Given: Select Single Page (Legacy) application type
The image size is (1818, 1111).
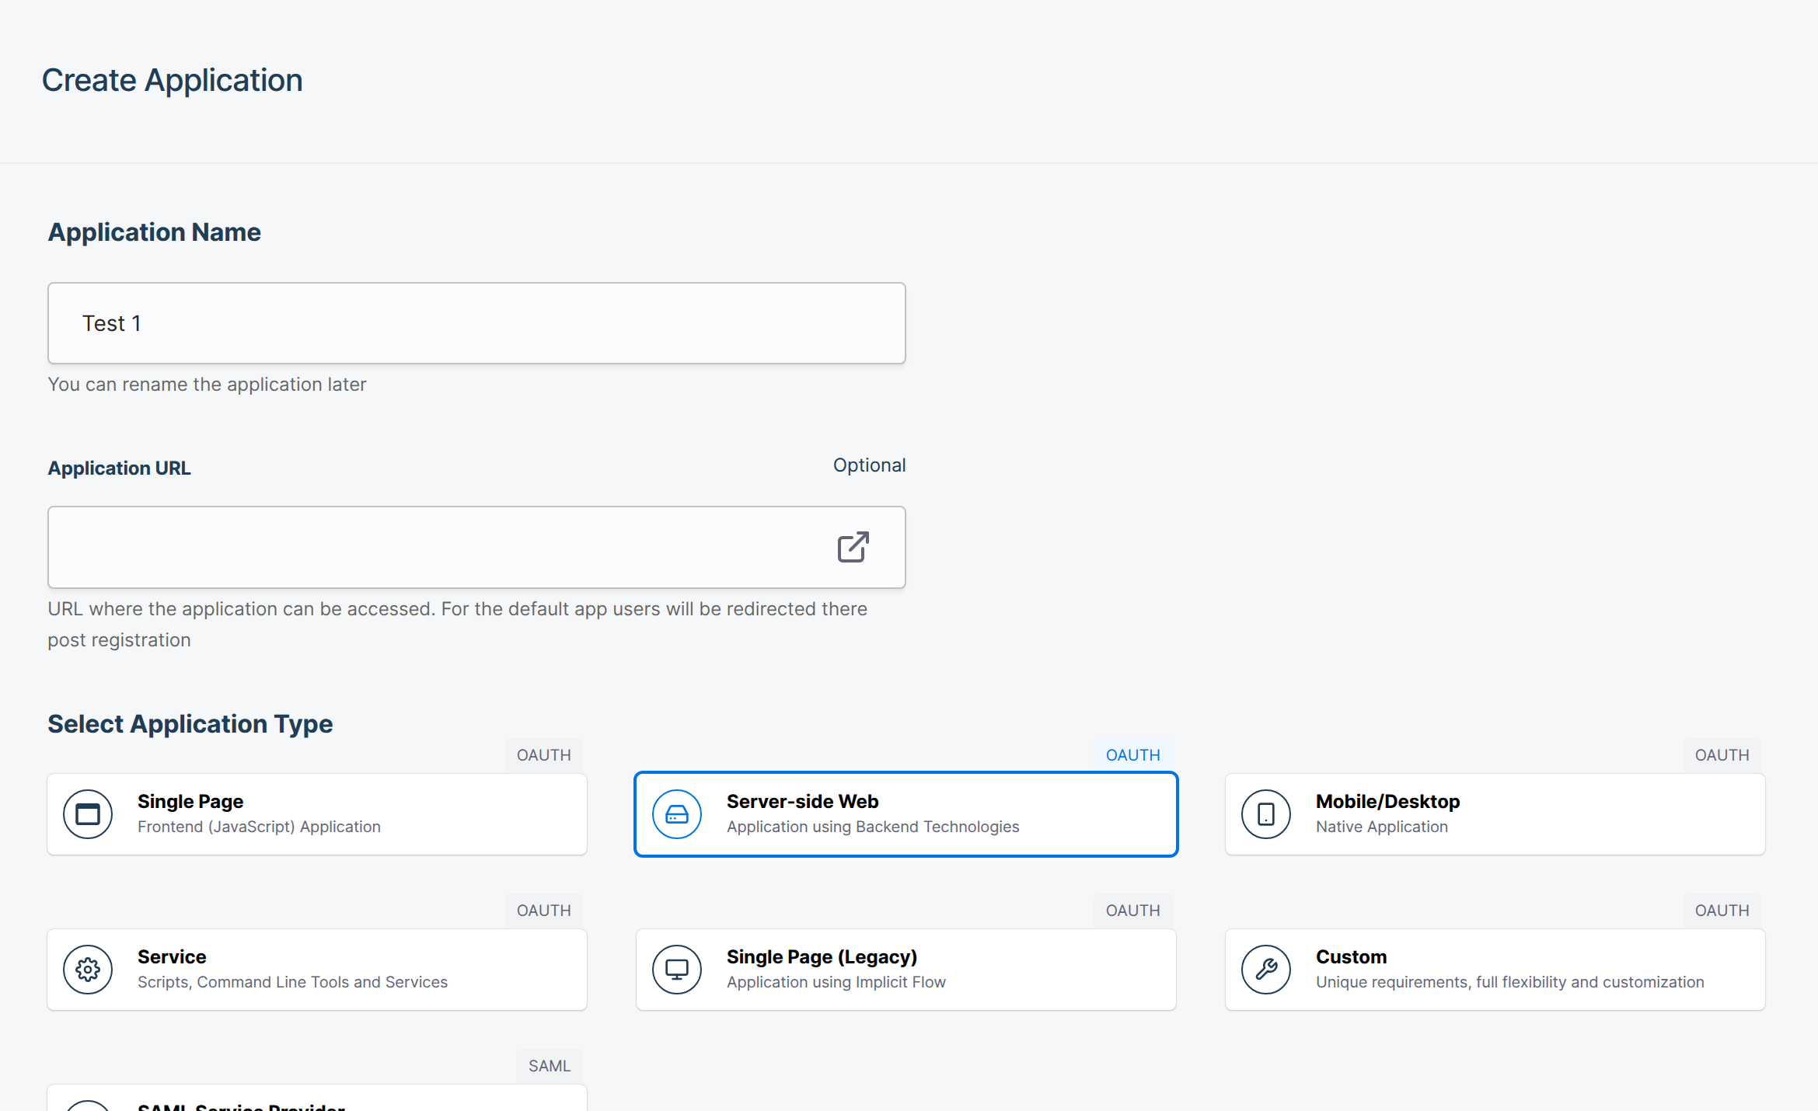Looking at the screenshot, I should tap(906, 970).
